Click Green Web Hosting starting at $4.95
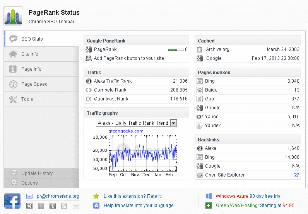308x214 pixels. [x=255, y=206]
